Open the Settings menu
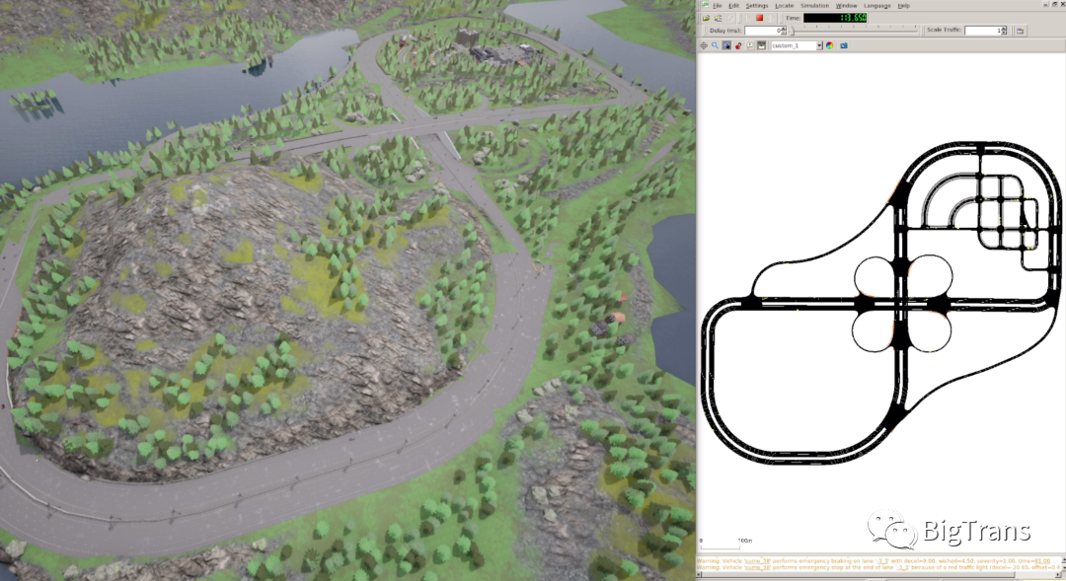1066x581 pixels. 757,6
